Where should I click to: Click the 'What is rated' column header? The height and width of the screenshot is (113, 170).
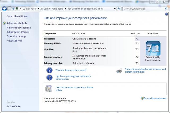click(x=78, y=34)
